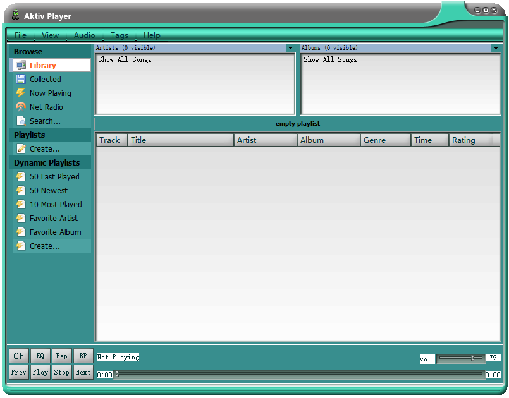
Task: Expand the Artists panel dropdown arrow
Action: 290,48
